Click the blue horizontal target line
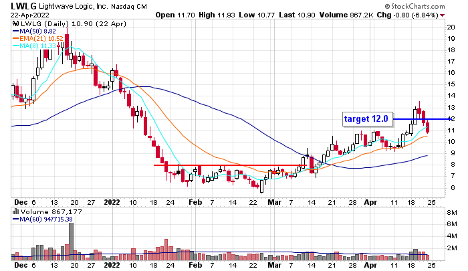 [422, 119]
